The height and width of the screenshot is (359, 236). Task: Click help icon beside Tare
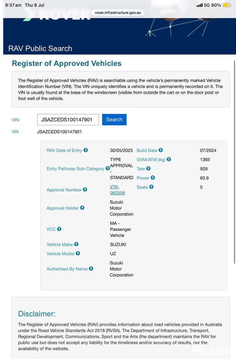click(148, 169)
